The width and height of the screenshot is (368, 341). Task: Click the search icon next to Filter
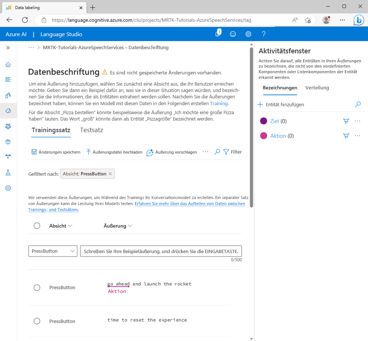217,152
